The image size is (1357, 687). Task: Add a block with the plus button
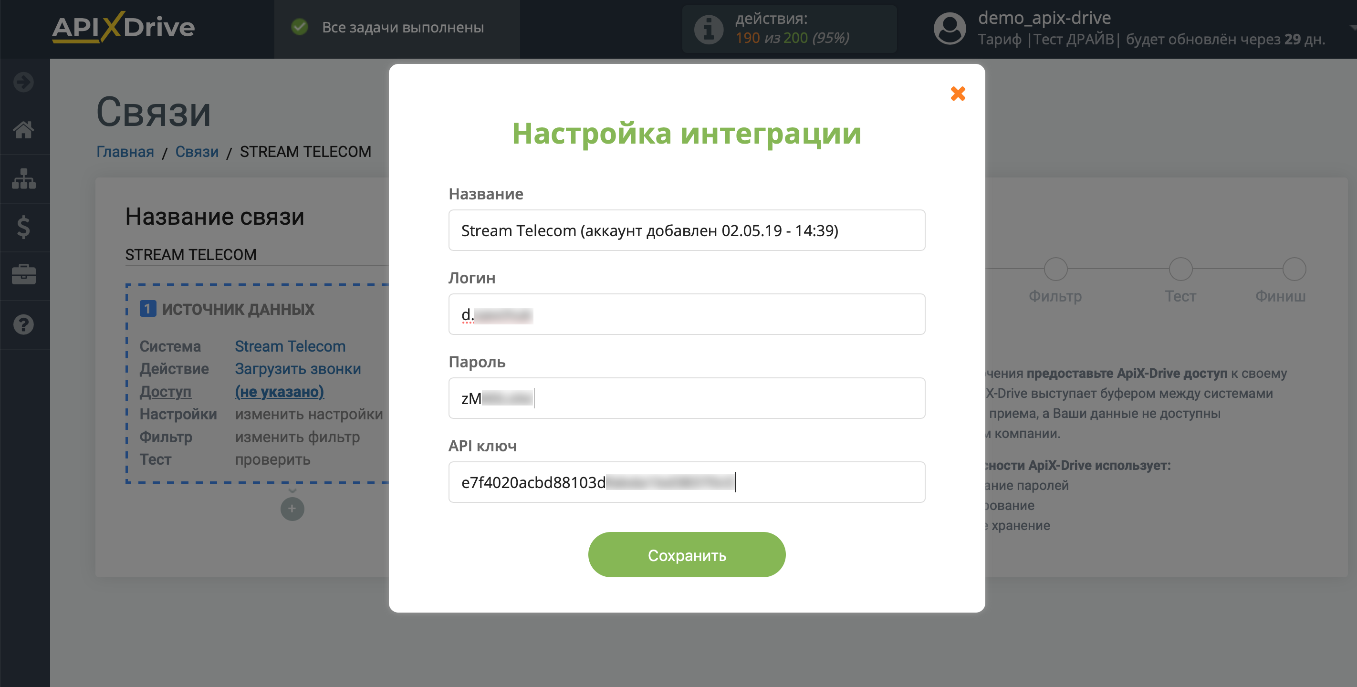[292, 509]
